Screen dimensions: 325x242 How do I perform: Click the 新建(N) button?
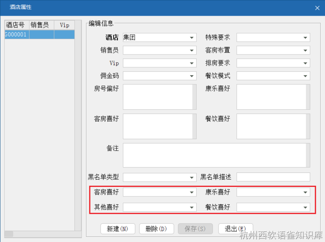coord(118,229)
